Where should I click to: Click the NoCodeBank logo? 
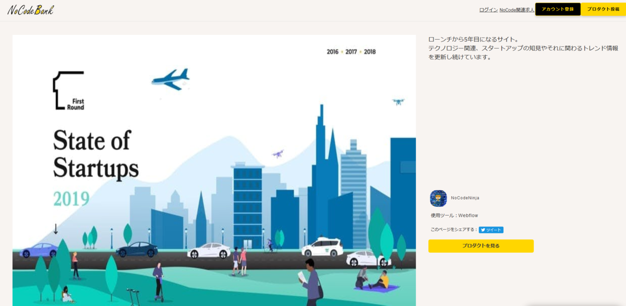(x=30, y=10)
